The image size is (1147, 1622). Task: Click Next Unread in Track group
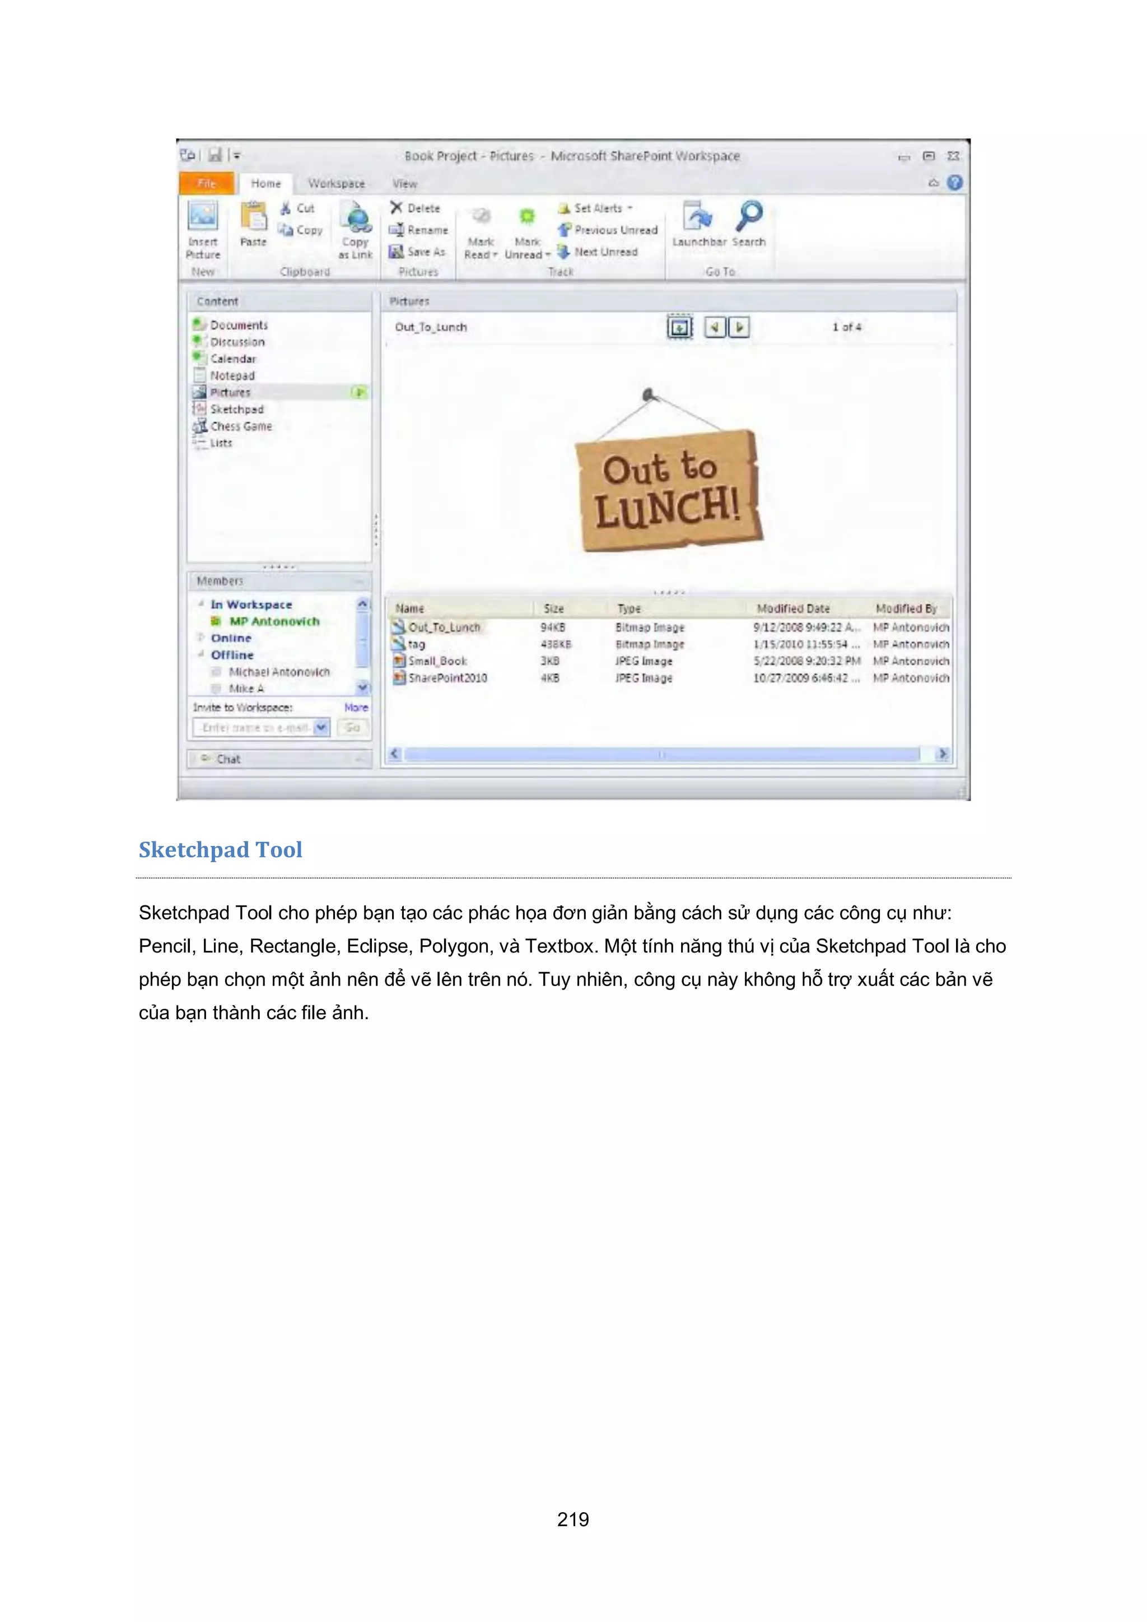605,252
